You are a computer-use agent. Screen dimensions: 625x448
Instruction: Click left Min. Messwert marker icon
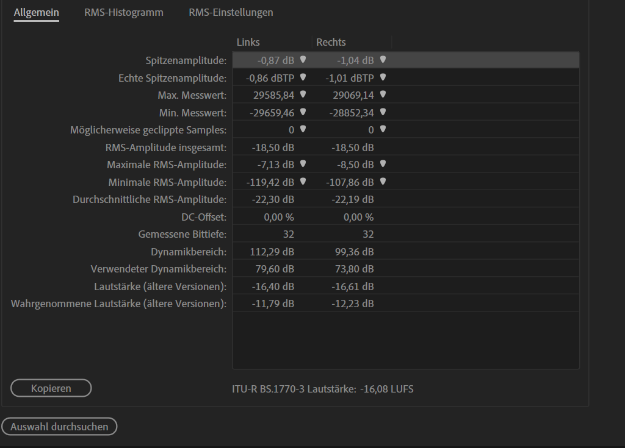pos(303,112)
